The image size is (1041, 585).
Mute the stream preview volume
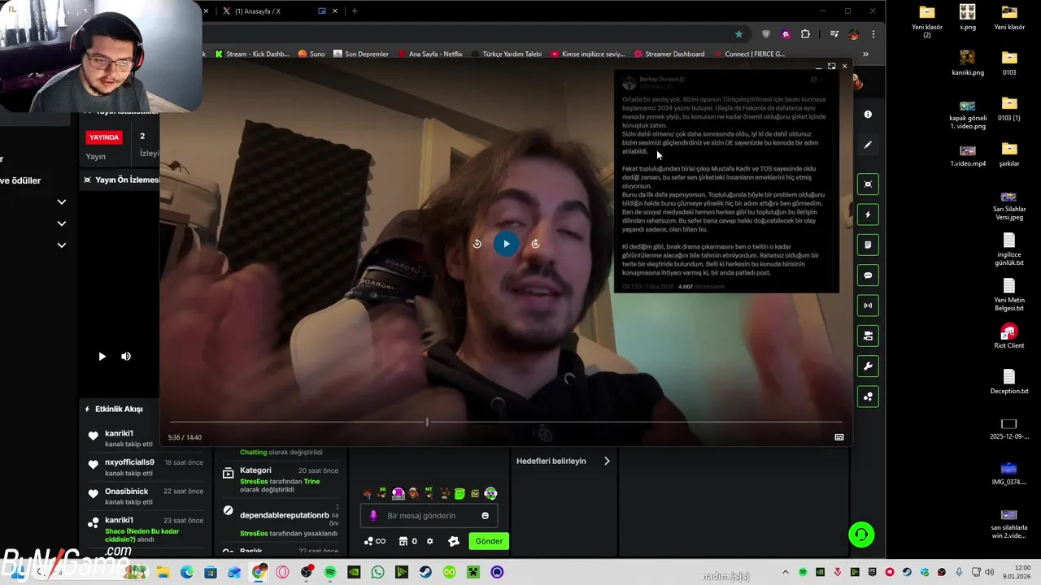[x=126, y=356]
